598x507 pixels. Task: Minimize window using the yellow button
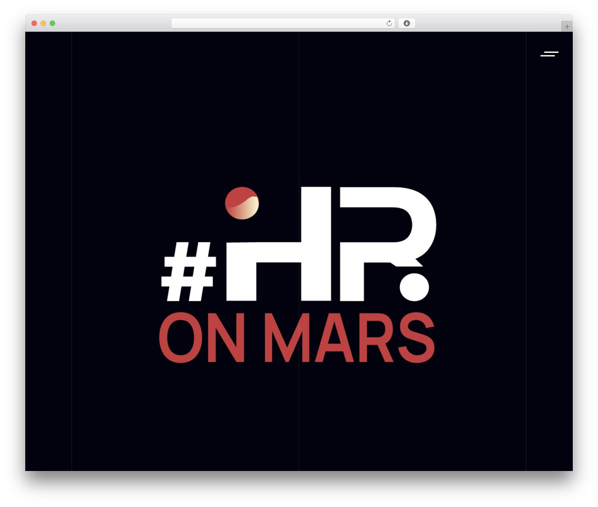tap(43, 23)
